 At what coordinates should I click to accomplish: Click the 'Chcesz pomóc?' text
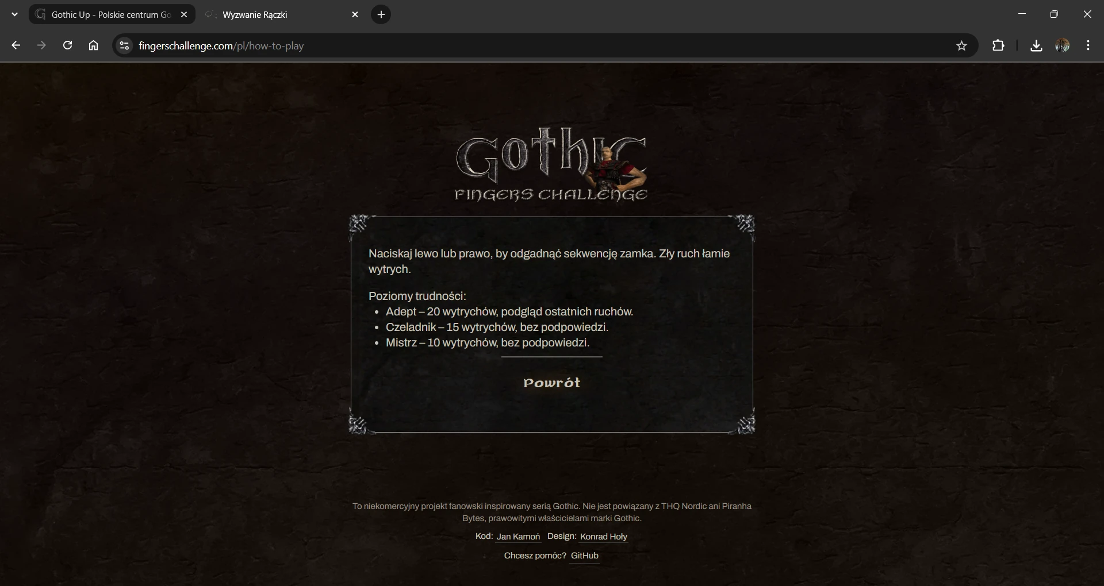click(x=535, y=556)
